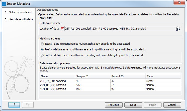This screenshot has height=111, width=187.
Task: Click the reset arrow button
Action: (28, 105)
